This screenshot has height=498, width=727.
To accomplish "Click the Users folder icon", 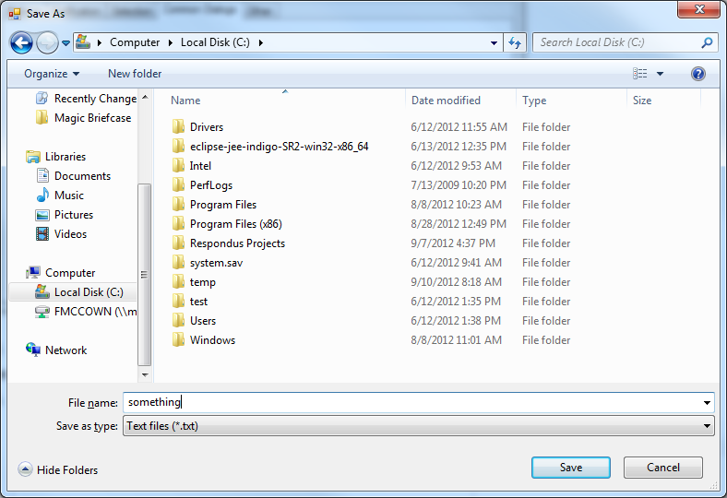I will (178, 321).
